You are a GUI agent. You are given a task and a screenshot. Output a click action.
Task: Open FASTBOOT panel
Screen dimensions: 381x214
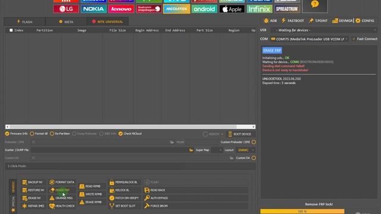pyautogui.click(x=293, y=21)
